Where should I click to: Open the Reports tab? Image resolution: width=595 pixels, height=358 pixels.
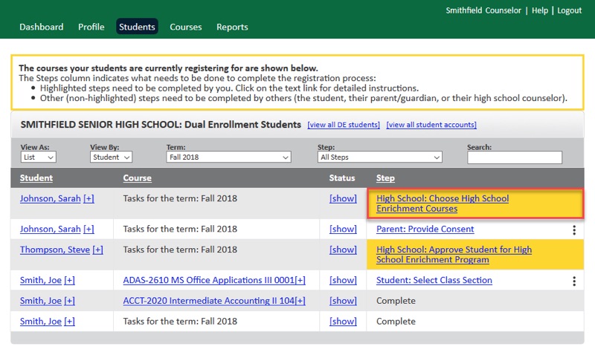tap(232, 27)
